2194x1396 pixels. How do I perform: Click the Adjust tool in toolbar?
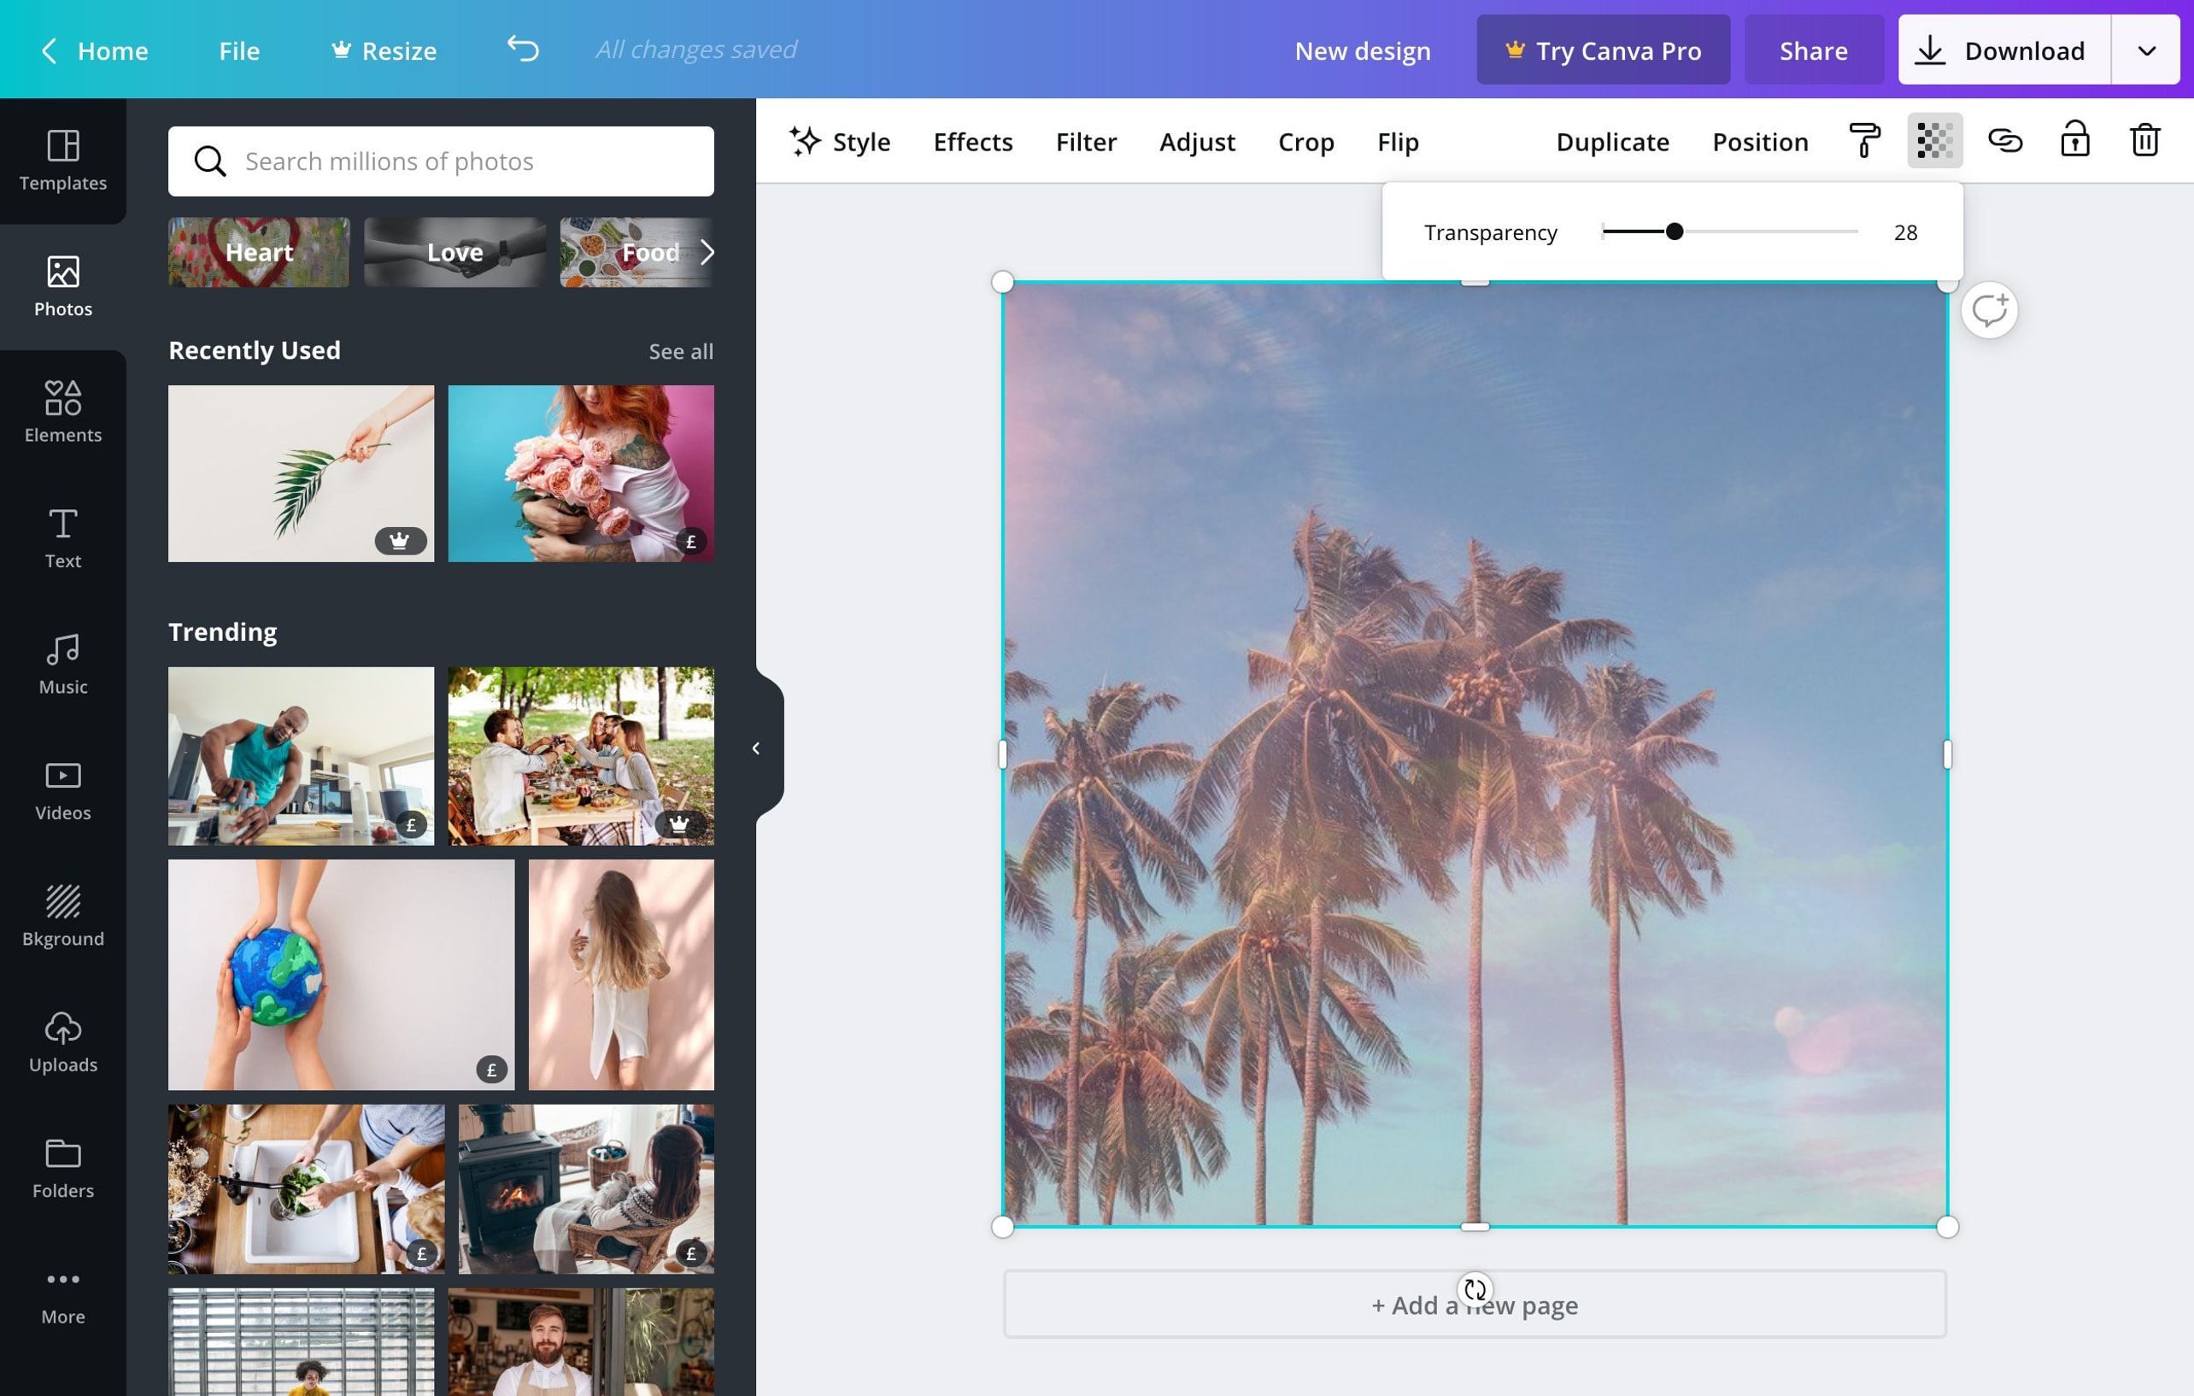(1198, 141)
